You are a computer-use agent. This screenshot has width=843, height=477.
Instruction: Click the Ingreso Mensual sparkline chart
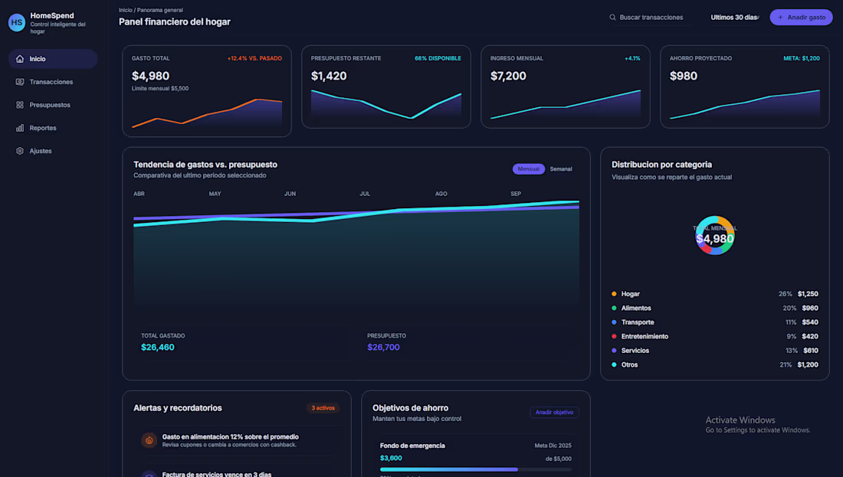[x=566, y=104]
